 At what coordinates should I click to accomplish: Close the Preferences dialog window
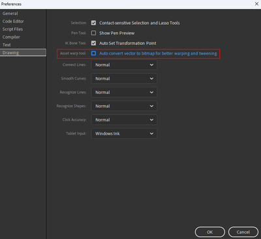[256, 4]
